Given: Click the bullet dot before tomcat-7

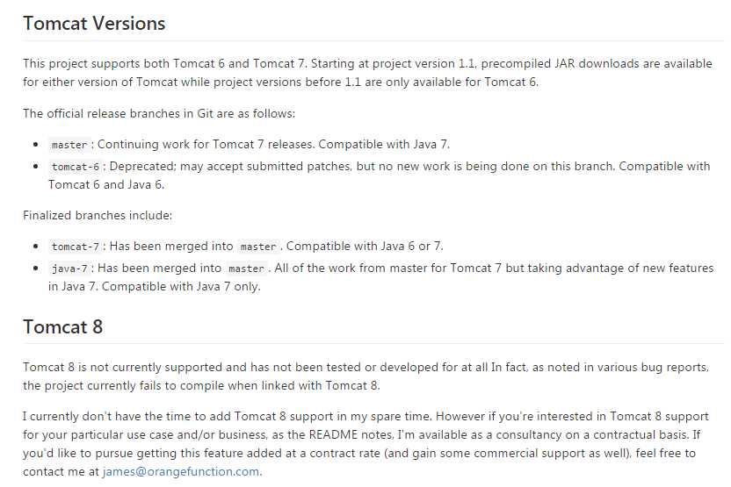Looking at the screenshot, I should tap(36, 246).
